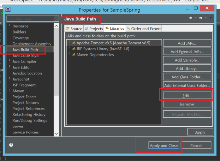Select Coverage in the properties tree
Screen dimensions: 220x161
click(x=21, y=38)
